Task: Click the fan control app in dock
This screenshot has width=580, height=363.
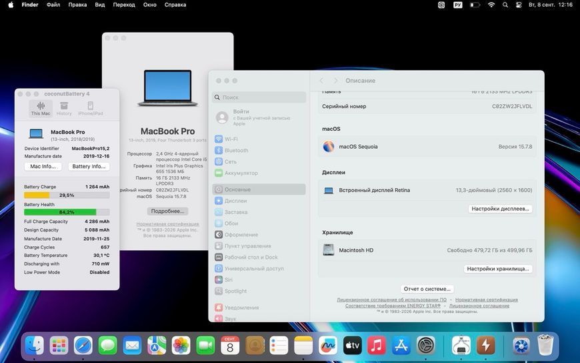Action: tap(521, 346)
